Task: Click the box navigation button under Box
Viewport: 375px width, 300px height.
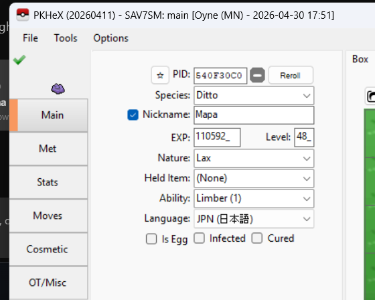Action: [x=370, y=96]
